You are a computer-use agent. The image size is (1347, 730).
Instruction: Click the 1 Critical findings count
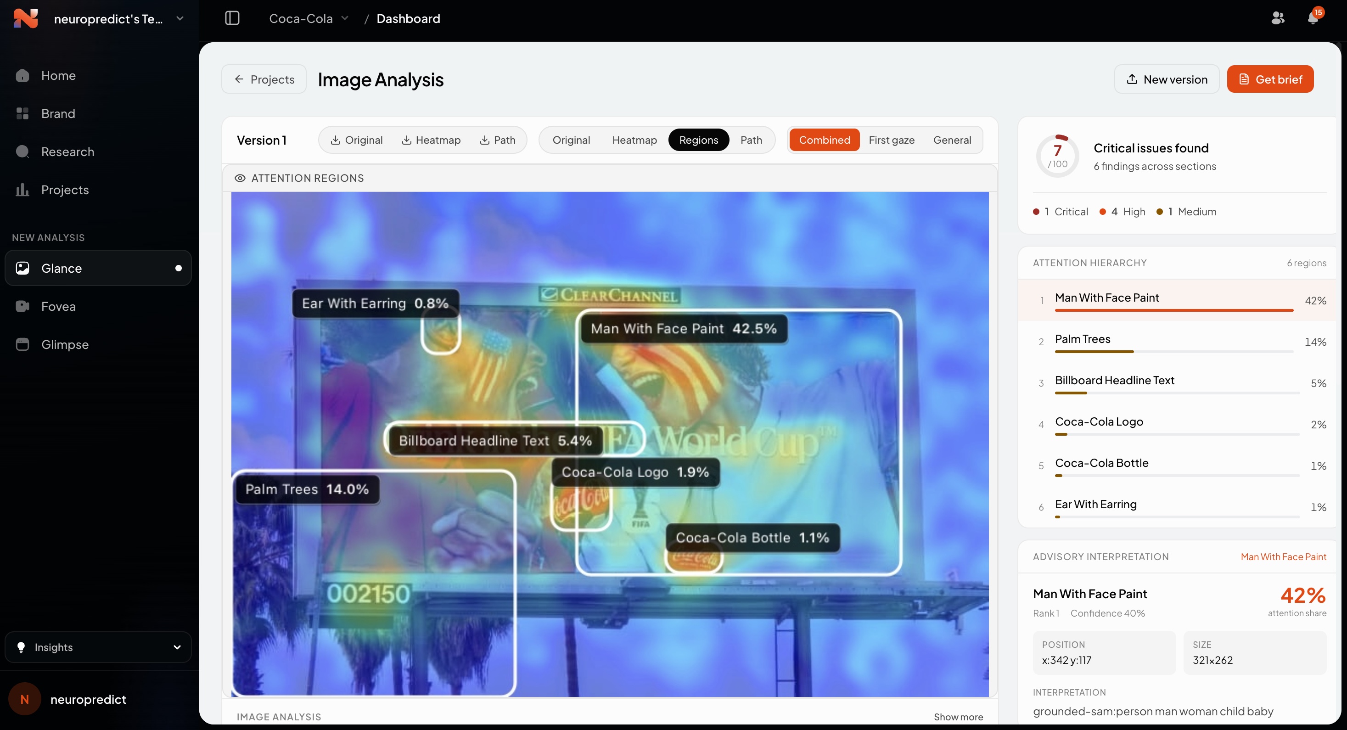coord(1060,212)
